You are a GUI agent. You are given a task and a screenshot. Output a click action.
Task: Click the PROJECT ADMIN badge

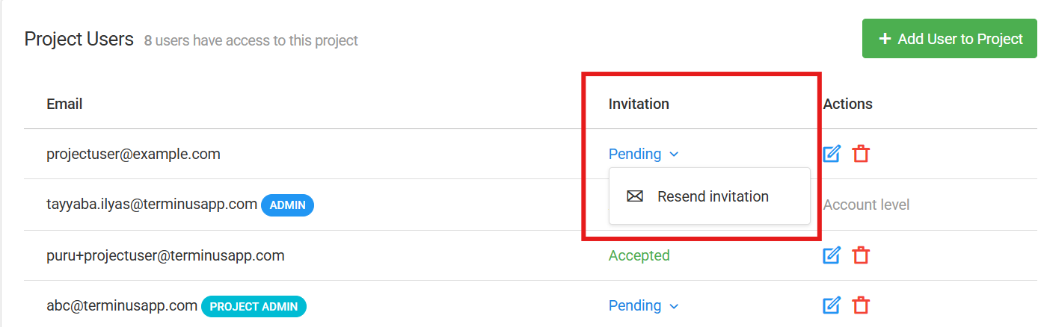tap(254, 306)
